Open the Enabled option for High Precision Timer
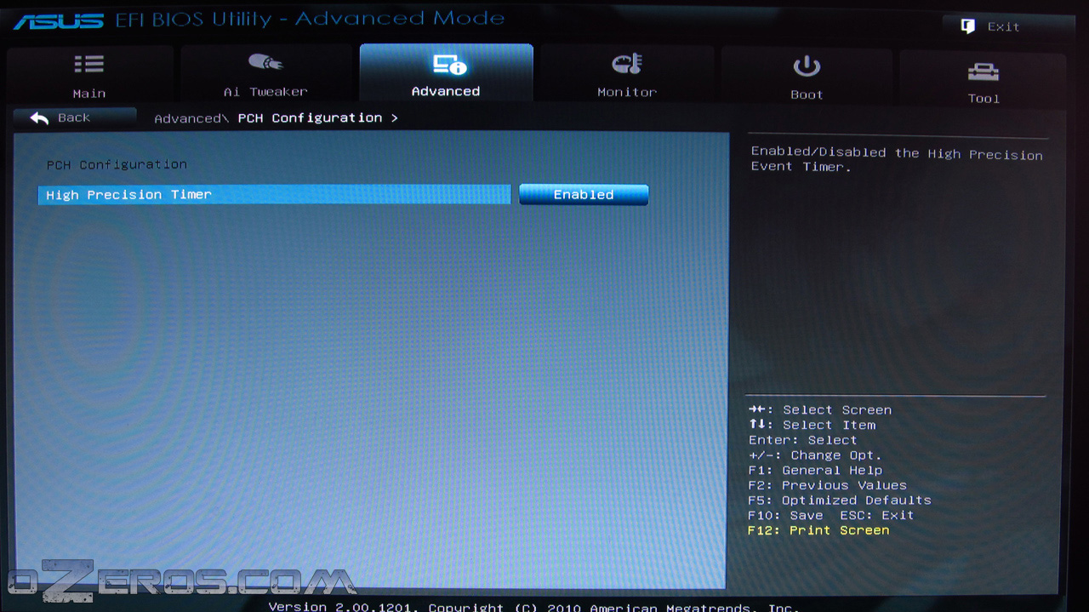Image resolution: width=1089 pixels, height=612 pixels. click(x=584, y=195)
